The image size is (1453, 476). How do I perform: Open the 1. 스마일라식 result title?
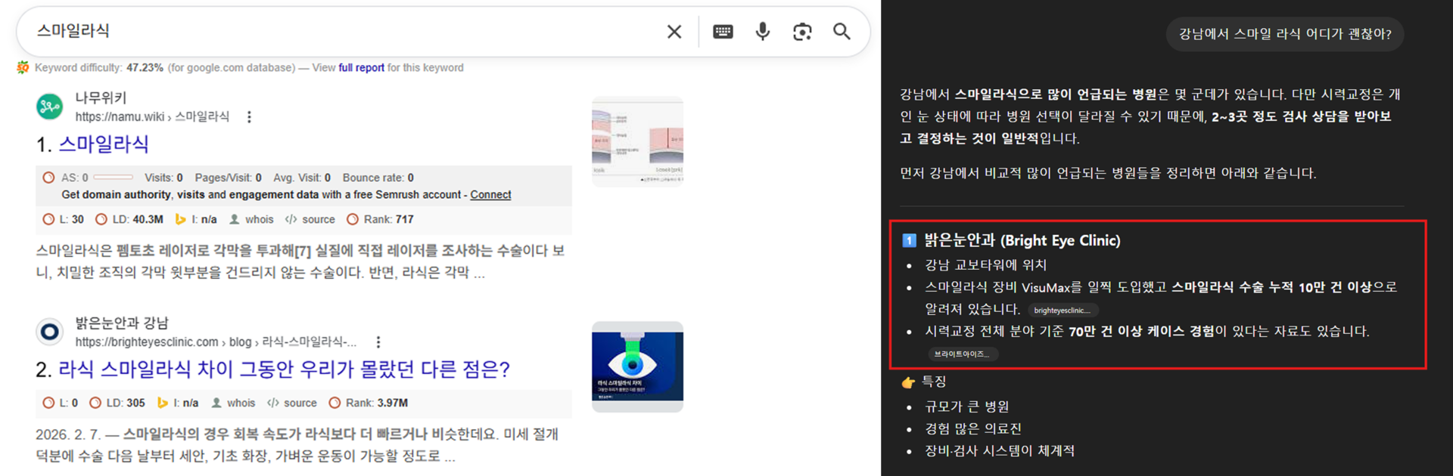click(x=103, y=144)
